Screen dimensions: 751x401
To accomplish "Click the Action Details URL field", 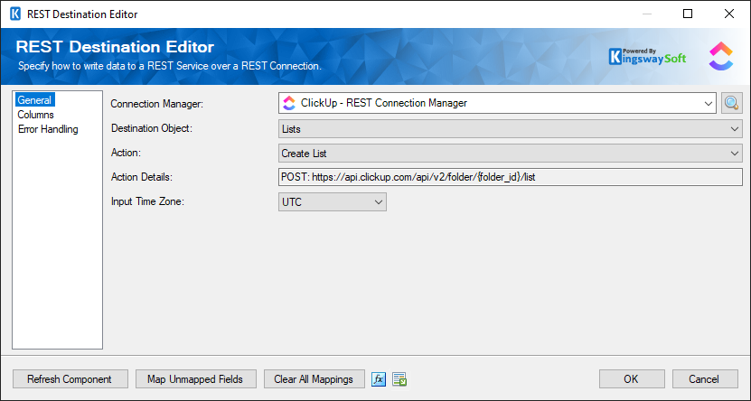I will point(510,177).
